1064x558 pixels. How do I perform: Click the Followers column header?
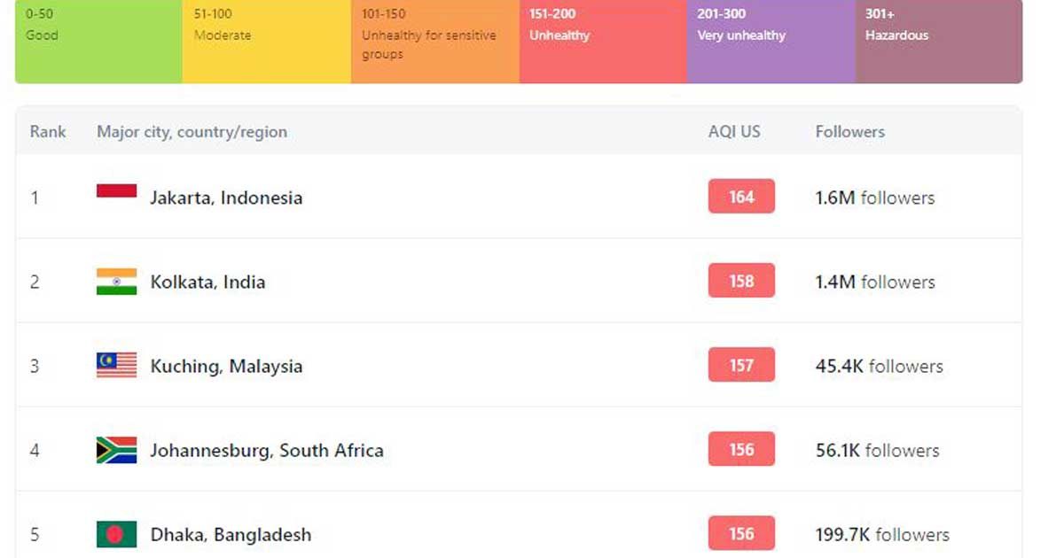coord(850,131)
